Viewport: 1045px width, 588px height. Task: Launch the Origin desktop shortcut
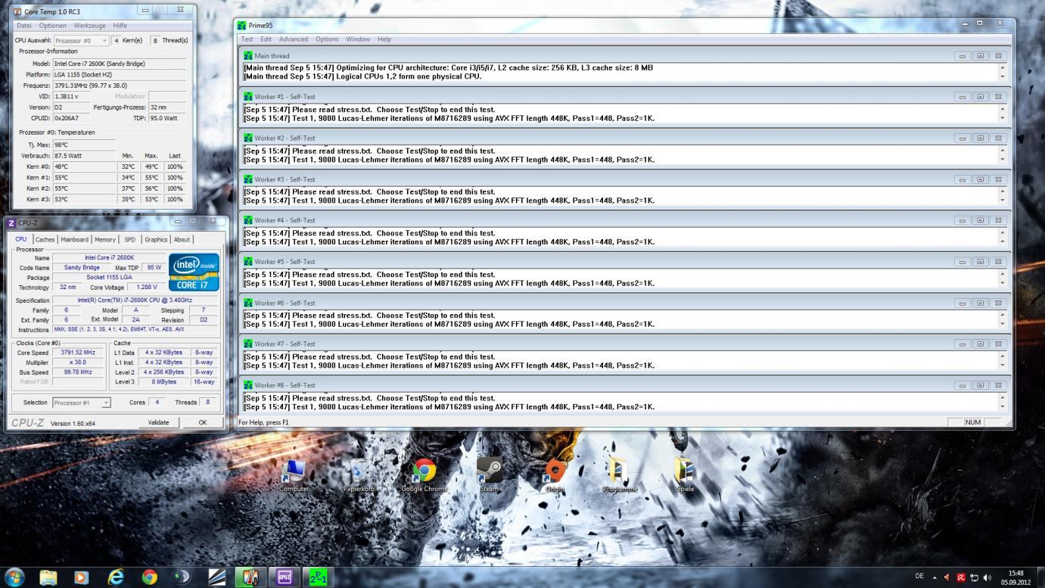click(555, 474)
